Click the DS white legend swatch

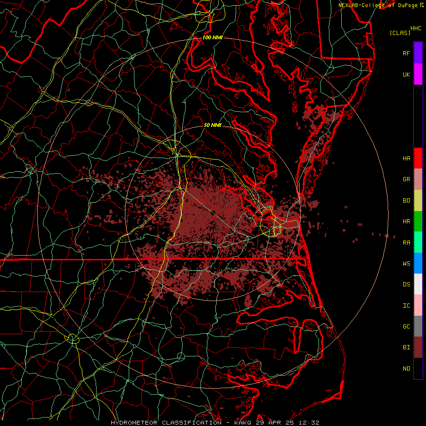(x=418, y=284)
